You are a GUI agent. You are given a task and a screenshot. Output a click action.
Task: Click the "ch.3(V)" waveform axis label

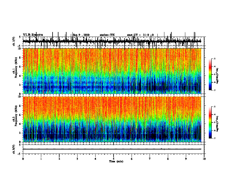(x=14, y=149)
